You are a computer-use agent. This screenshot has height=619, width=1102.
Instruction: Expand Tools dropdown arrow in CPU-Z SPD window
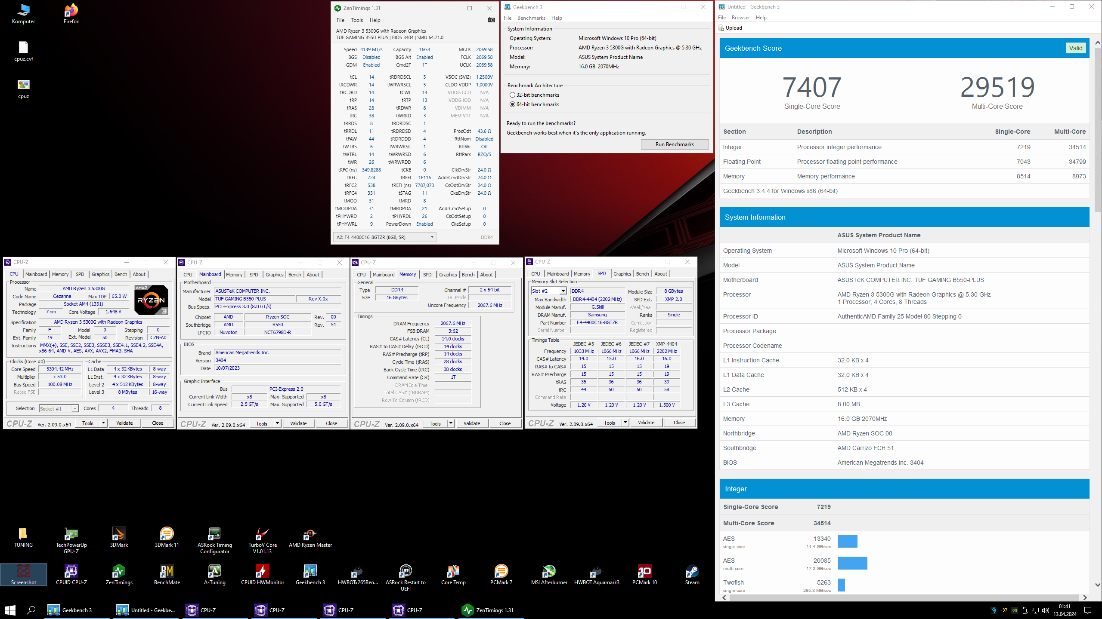tap(625, 423)
